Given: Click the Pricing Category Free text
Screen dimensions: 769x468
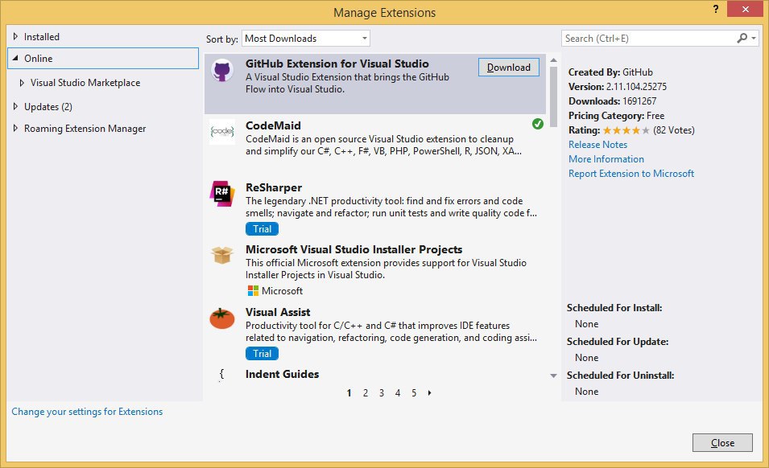Looking at the screenshot, I should [x=617, y=116].
